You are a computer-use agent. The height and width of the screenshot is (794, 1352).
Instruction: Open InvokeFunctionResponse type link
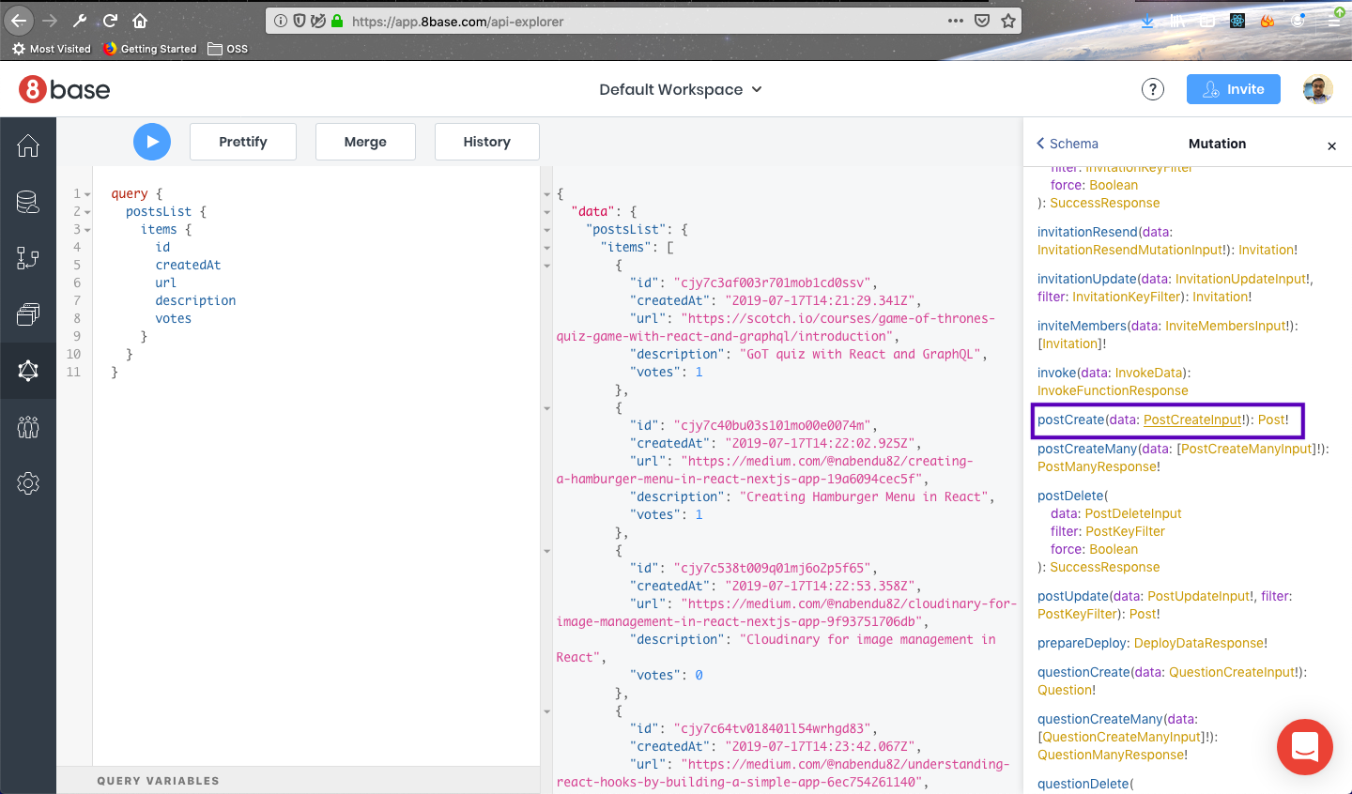coord(1113,390)
